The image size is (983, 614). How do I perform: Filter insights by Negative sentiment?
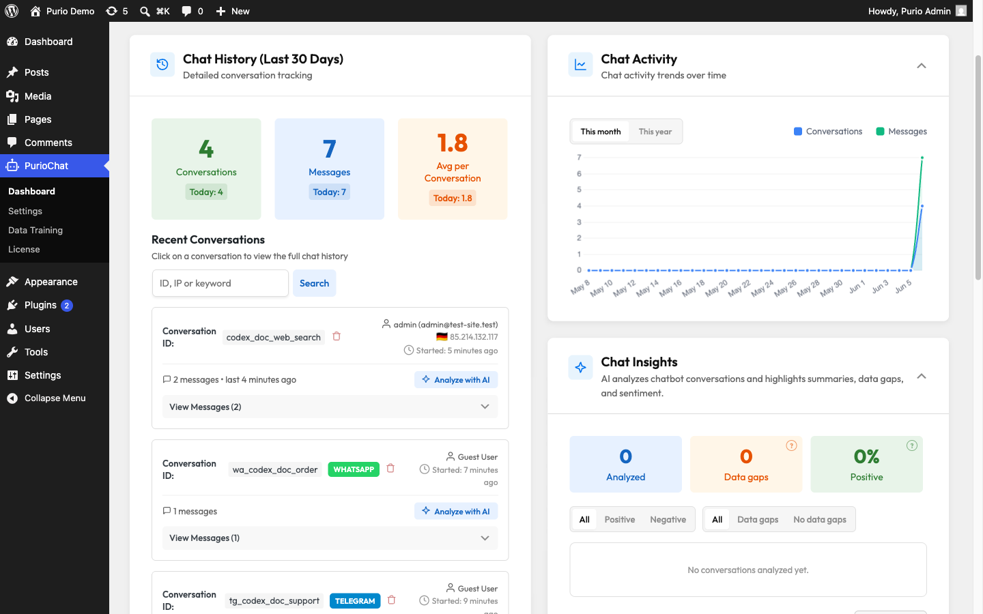(668, 519)
